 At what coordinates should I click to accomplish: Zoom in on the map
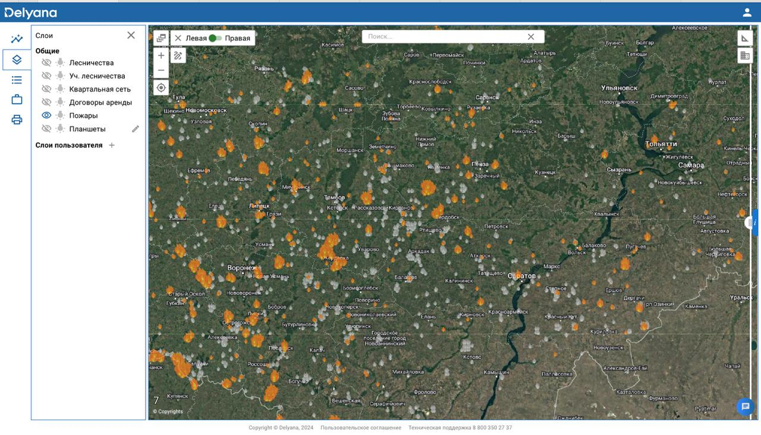click(161, 56)
